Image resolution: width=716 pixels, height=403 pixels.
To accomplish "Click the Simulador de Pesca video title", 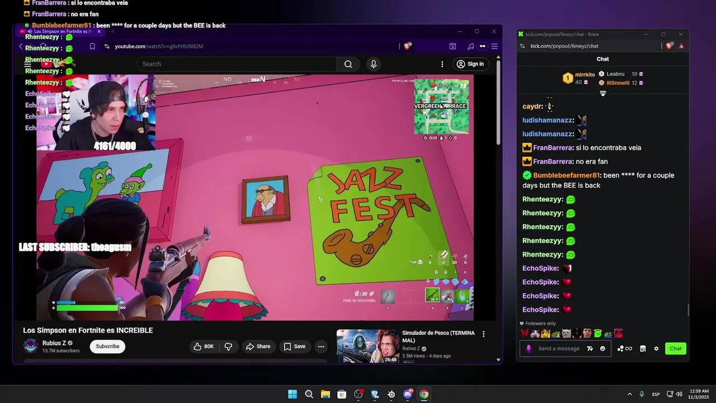I will (439, 336).
